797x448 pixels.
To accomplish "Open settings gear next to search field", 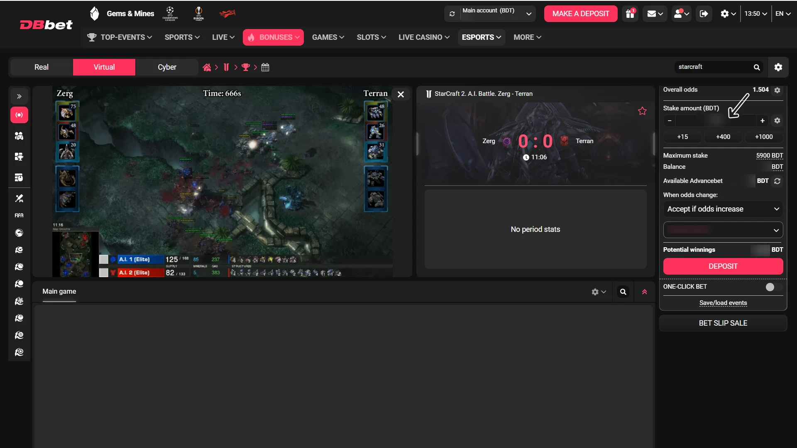I will click(x=778, y=67).
